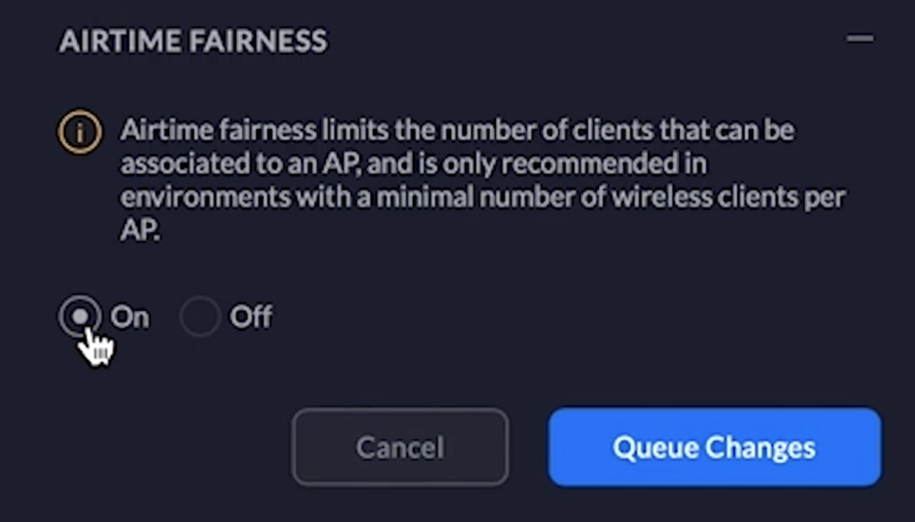Click the AIRTIME FAIRNESS section header

[x=193, y=41]
